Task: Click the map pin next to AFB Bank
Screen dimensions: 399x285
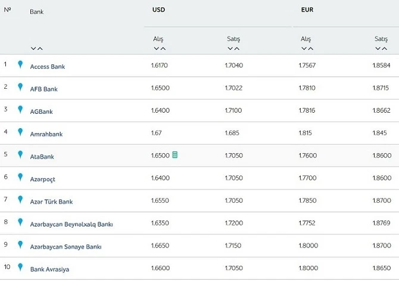Action: 20,87
